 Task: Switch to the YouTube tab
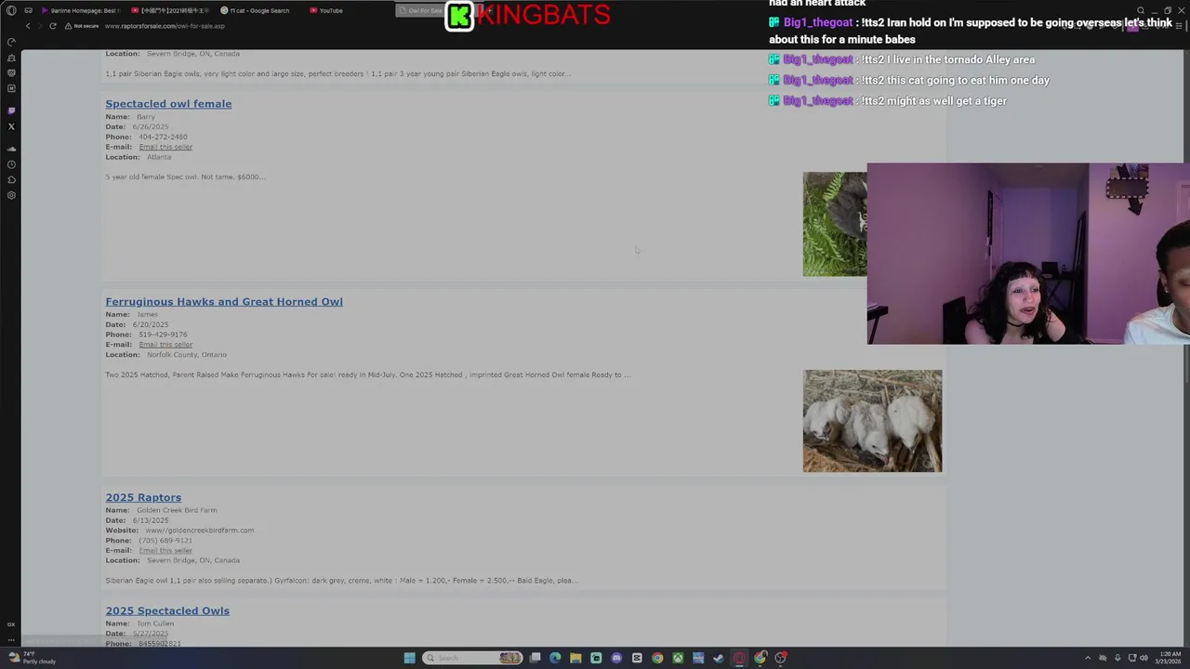[326, 10]
